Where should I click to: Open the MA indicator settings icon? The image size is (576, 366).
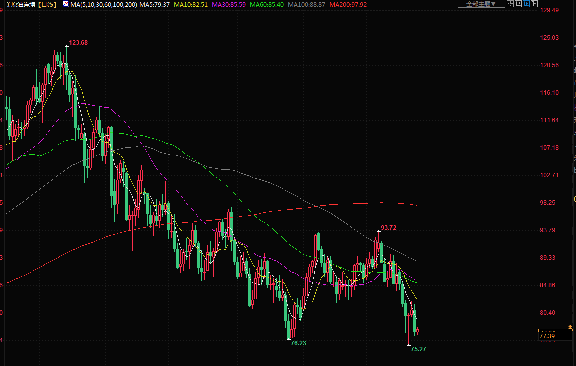click(x=66, y=4)
